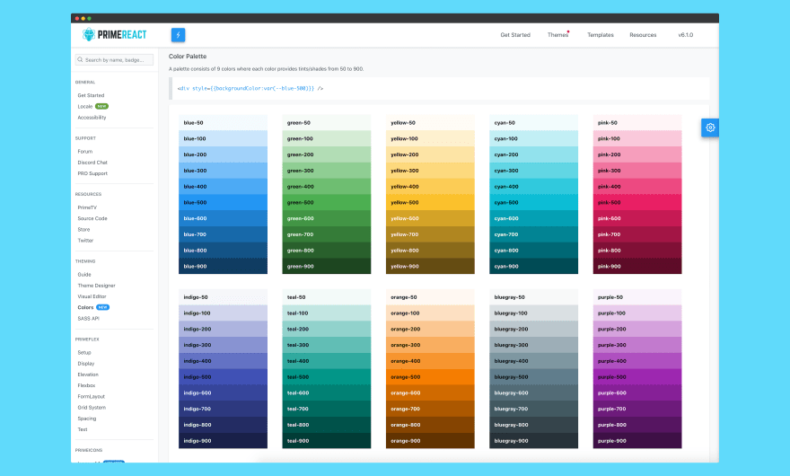Click the pink-500 color swatch
The width and height of the screenshot is (790, 476).
[637, 202]
